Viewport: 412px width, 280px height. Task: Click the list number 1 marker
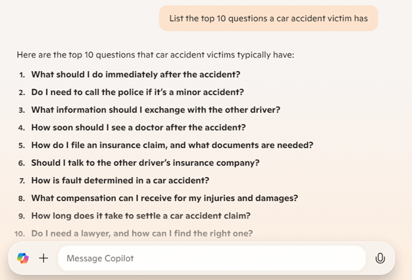22,75
